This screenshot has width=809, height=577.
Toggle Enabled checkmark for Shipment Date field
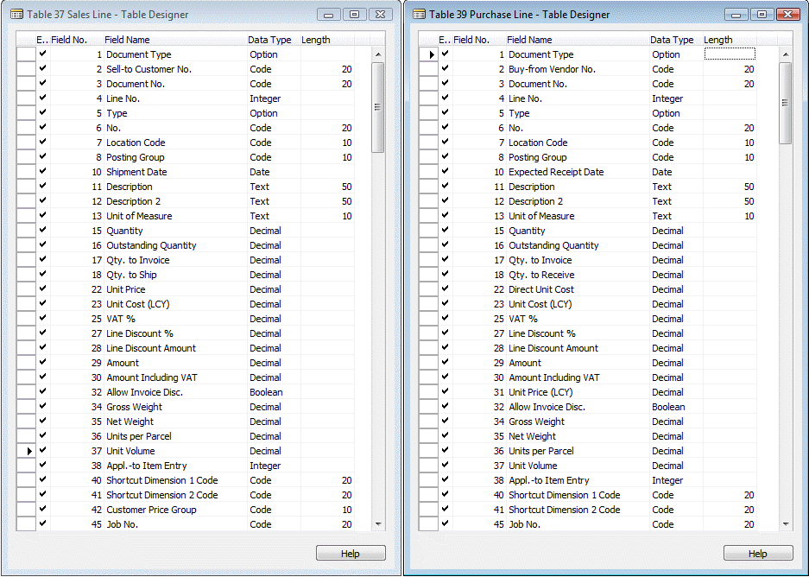[x=42, y=172]
